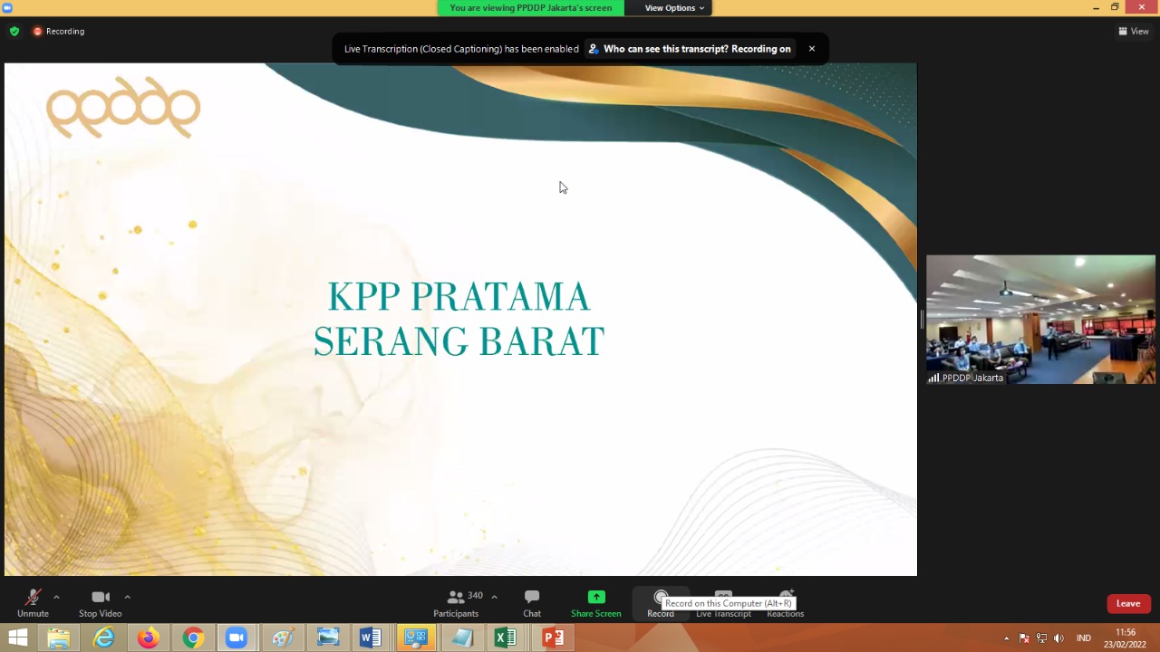Image resolution: width=1160 pixels, height=652 pixels.
Task: Launch Firefox from the taskbar
Action: pyautogui.click(x=148, y=638)
